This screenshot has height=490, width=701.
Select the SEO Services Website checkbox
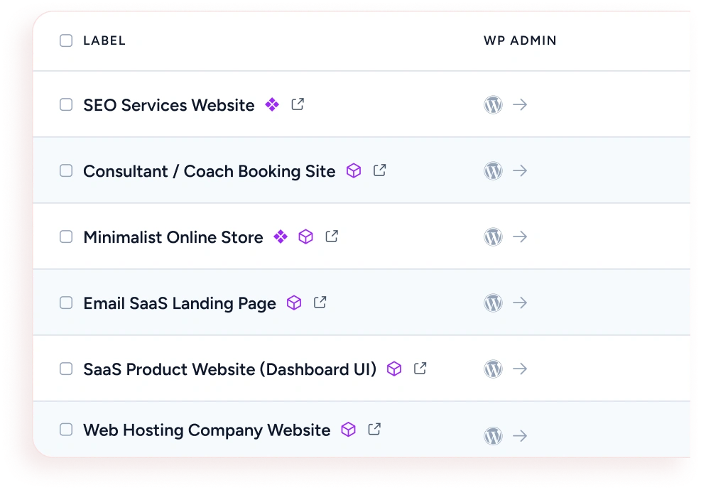pyautogui.click(x=66, y=105)
